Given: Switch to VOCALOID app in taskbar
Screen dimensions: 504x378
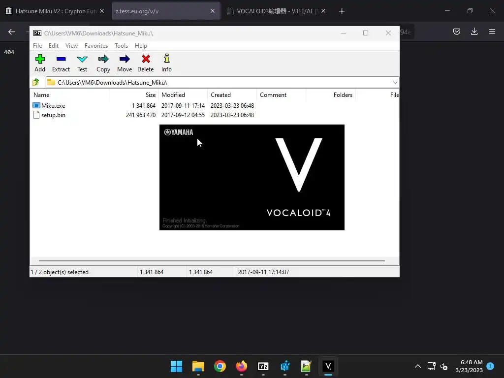Looking at the screenshot, I should click(328, 366).
